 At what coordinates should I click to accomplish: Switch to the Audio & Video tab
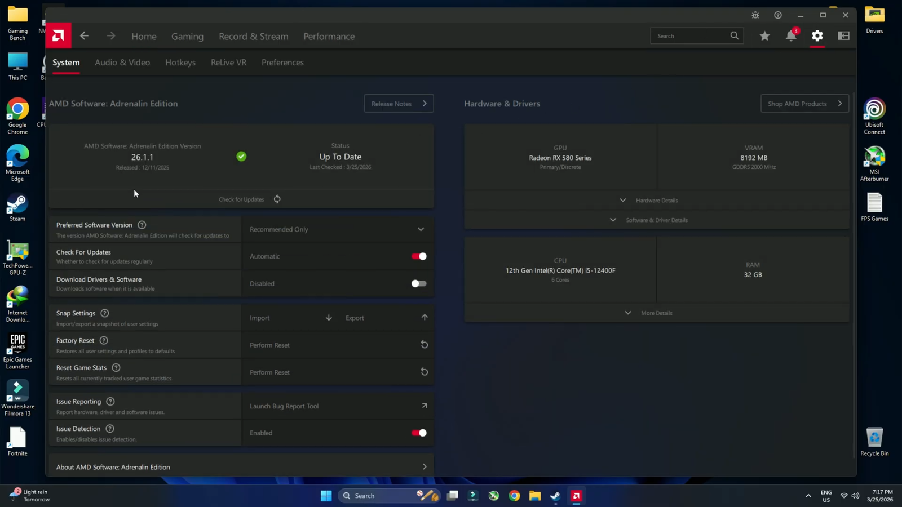(x=122, y=63)
